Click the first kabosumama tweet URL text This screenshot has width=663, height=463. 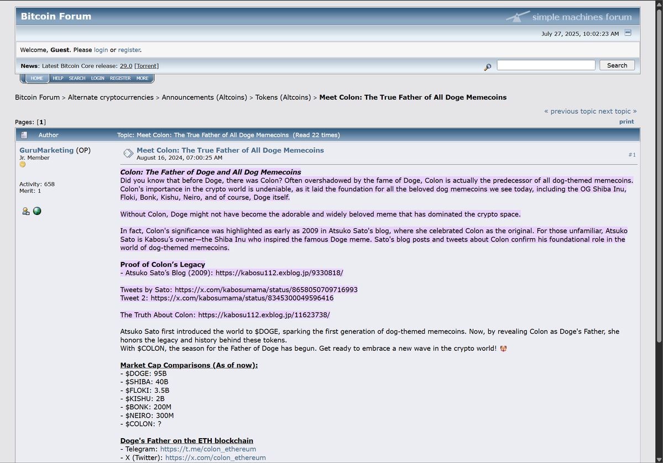tap(266, 290)
